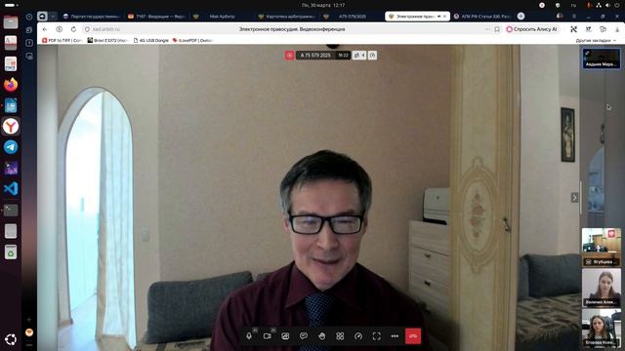
Task: Share screen via conference toolbar icon
Action: (285, 336)
